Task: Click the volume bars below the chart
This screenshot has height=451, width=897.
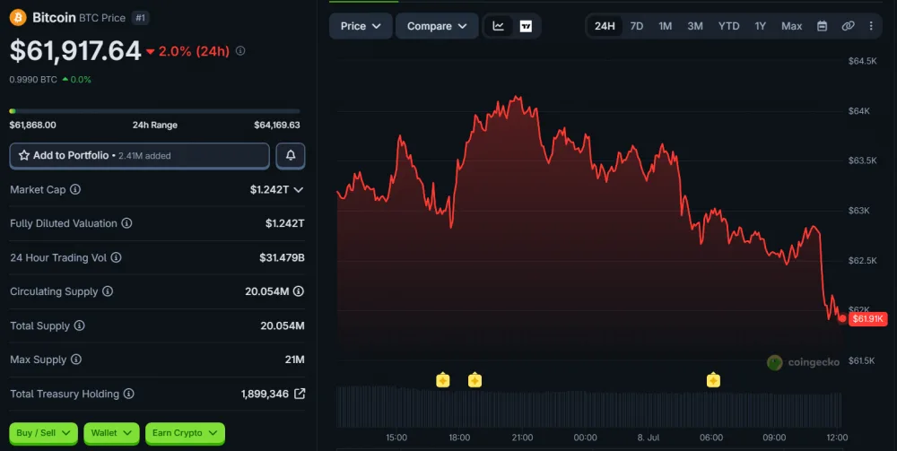Action: [x=589, y=407]
